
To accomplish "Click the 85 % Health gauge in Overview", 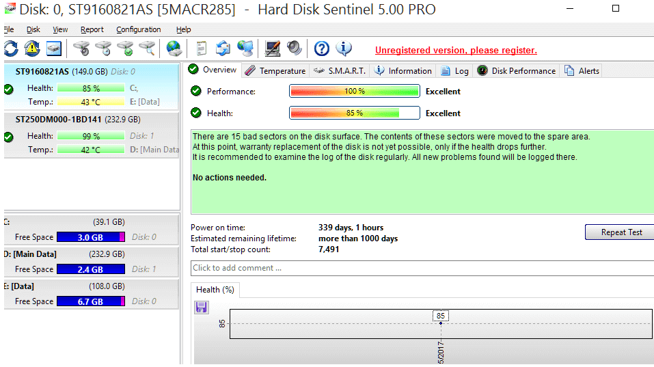I will click(355, 113).
